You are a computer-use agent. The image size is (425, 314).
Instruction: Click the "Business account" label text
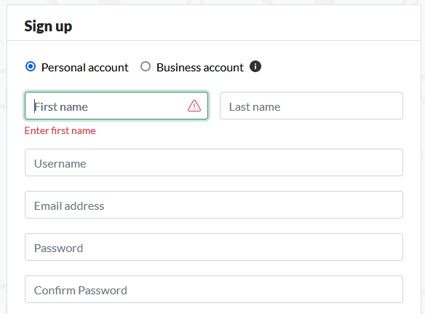tap(200, 68)
